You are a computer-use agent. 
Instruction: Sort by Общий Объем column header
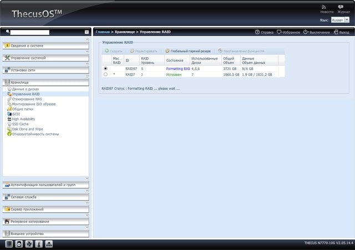(231, 61)
